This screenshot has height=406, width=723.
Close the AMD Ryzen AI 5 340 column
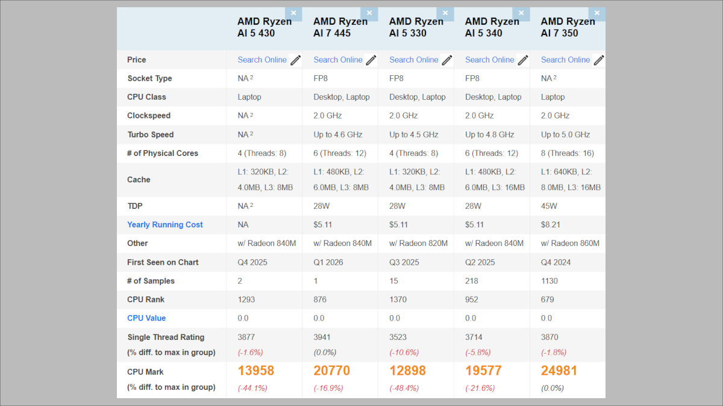coord(521,13)
